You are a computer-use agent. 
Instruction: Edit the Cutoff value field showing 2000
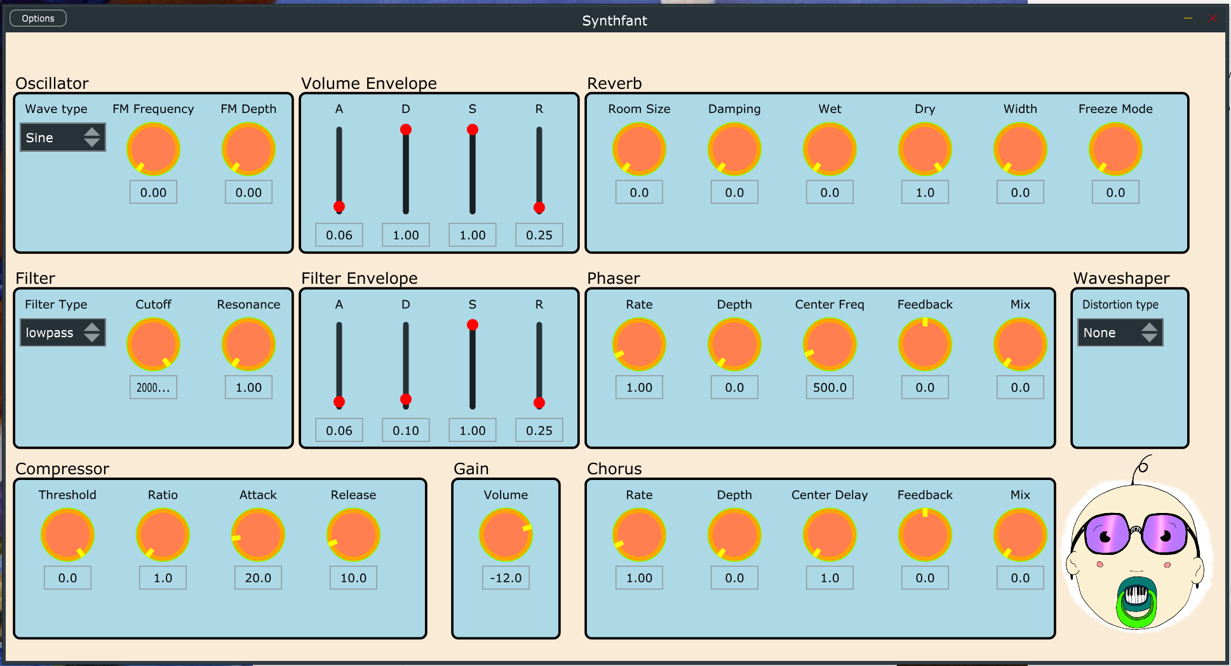point(153,387)
